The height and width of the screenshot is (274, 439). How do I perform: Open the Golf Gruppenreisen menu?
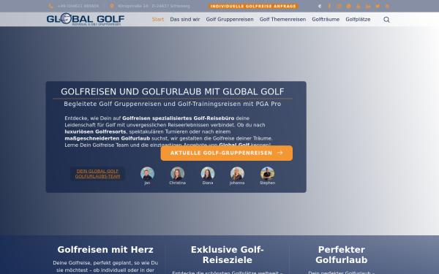(230, 19)
